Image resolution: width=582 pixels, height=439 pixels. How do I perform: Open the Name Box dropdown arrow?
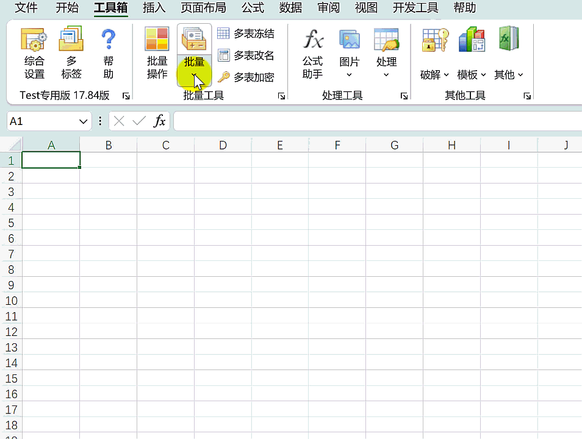pyautogui.click(x=84, y=121)
